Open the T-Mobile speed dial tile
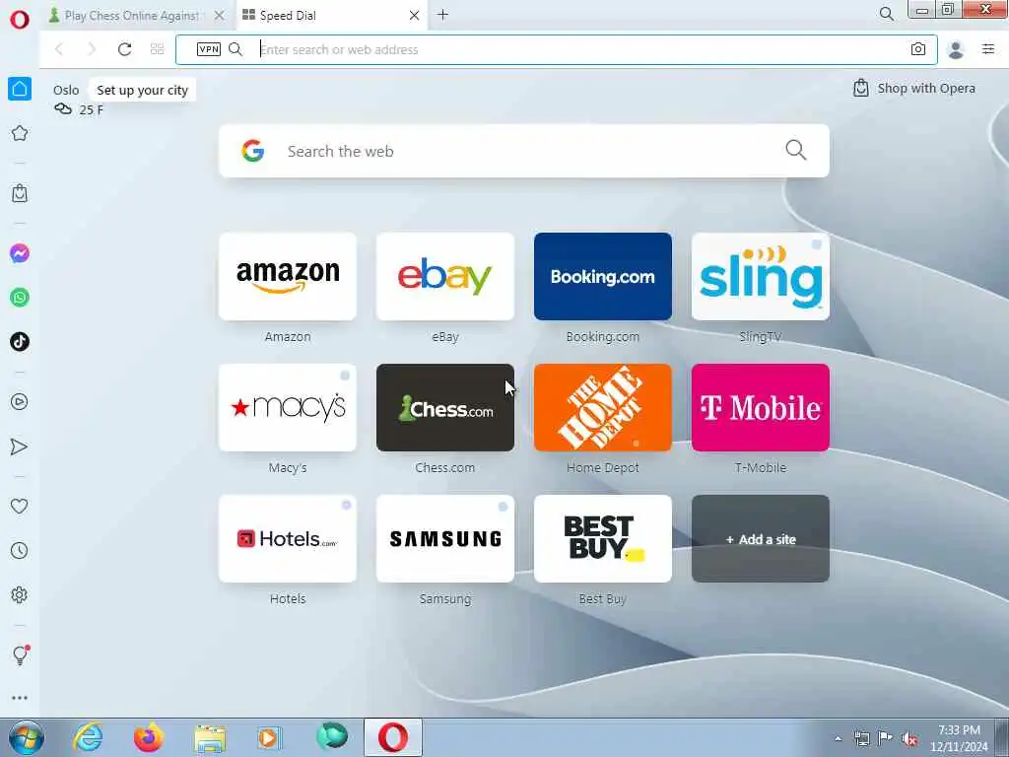The height and width of the screenshot is (757, 1009). (x=761, y=407)
